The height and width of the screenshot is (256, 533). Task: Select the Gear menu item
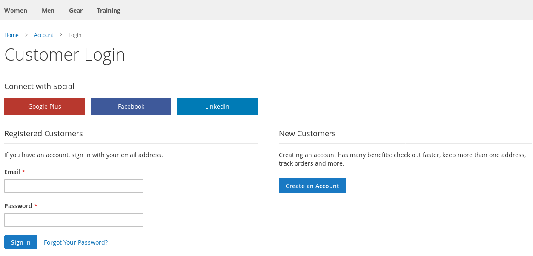pyautogui.click(x=76, y=11)
